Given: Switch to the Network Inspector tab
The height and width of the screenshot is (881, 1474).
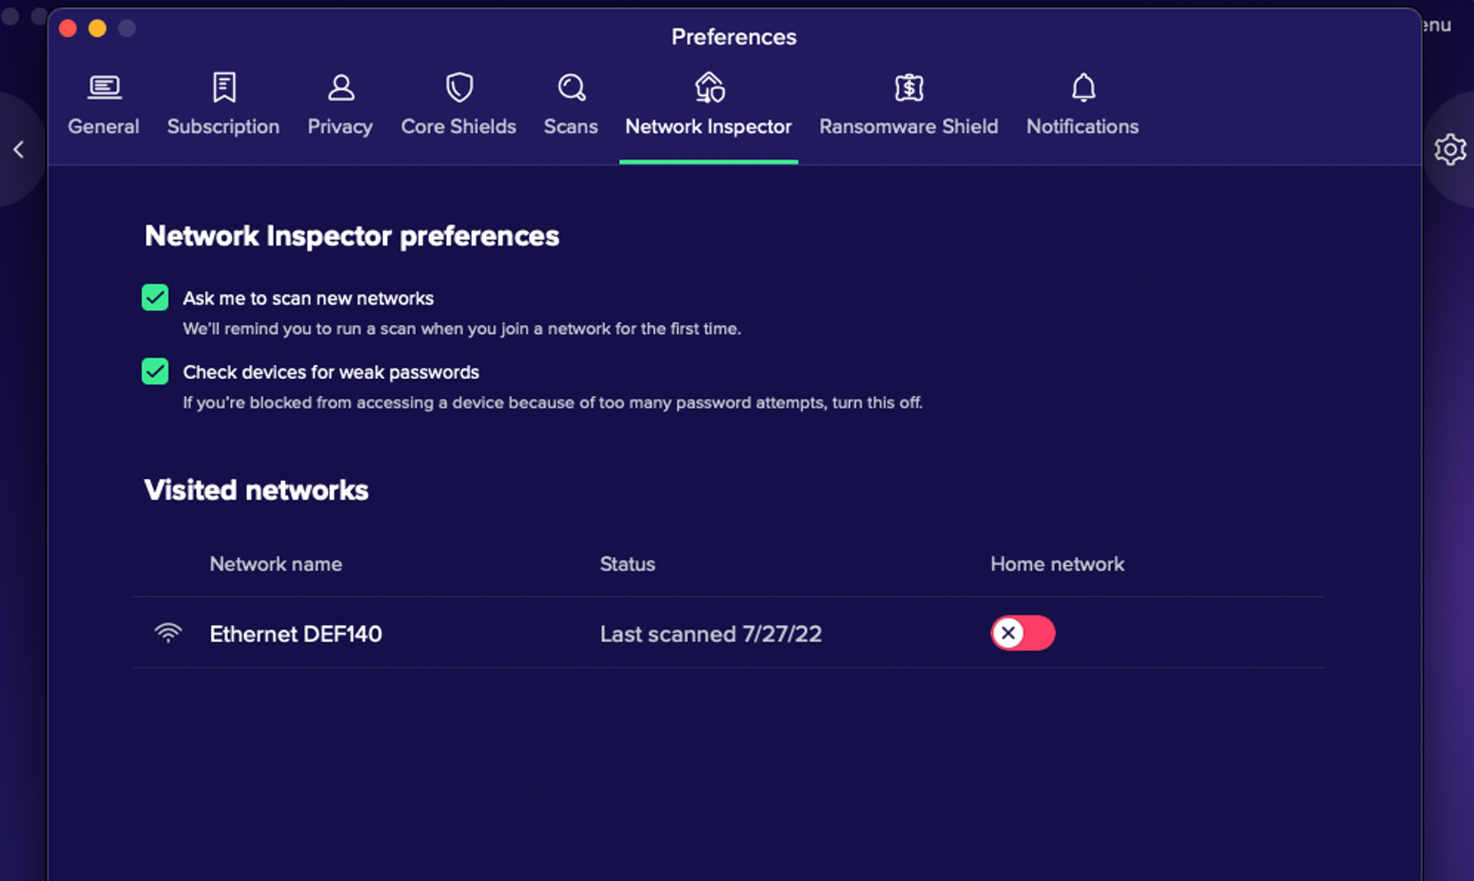Looking at the screenshot, I should click(x=709, y=102).
